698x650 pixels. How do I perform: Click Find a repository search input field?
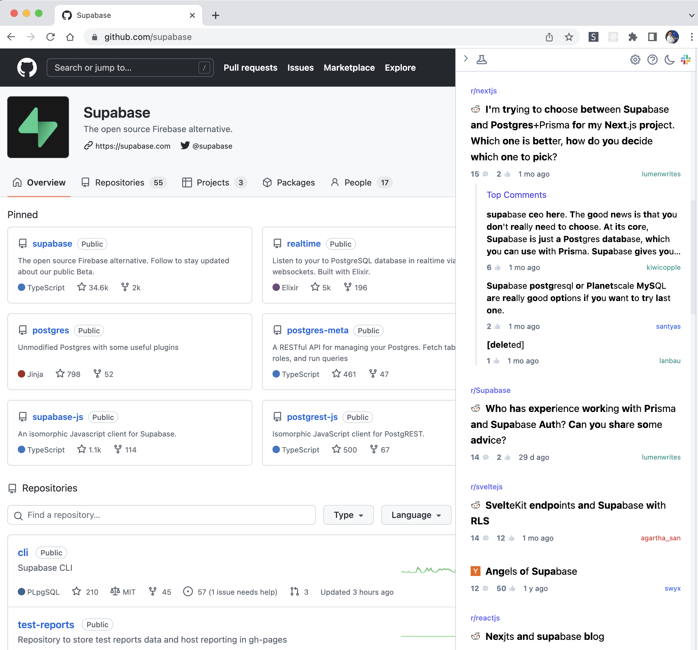click(x=162, y=515)
